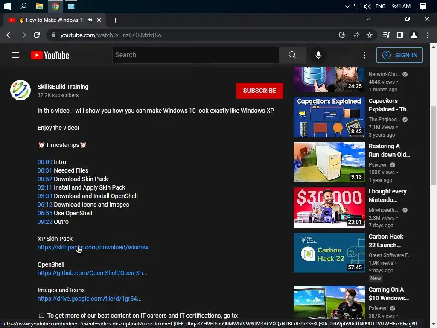
Task: Visit the Mrwhosetheboss channel name
Action: point(383,210)
